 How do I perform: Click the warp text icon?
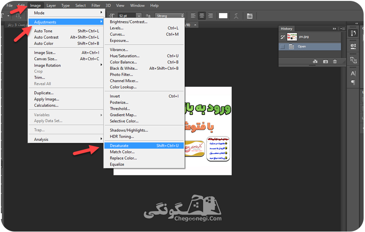(x=236, y=16)
